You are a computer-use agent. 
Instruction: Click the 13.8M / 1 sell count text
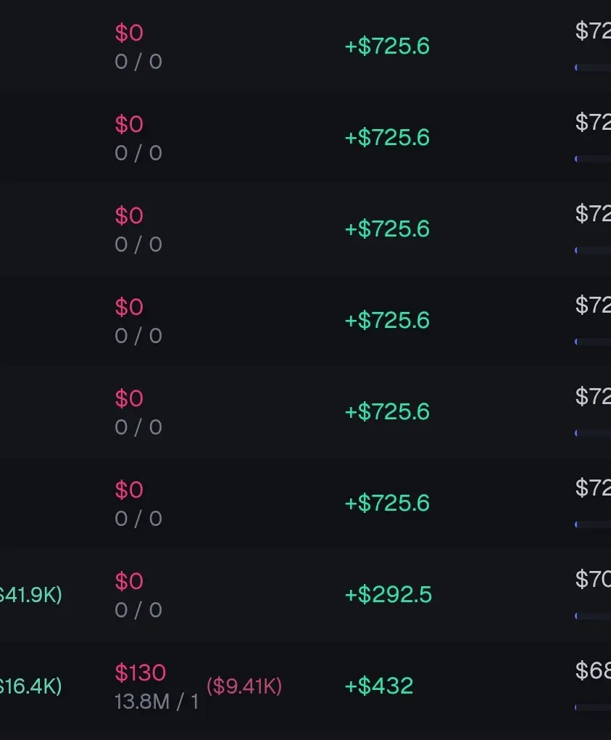pos(157,702)
